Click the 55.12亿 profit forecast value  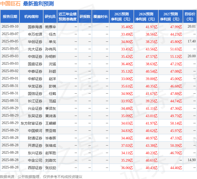point(176,57)
